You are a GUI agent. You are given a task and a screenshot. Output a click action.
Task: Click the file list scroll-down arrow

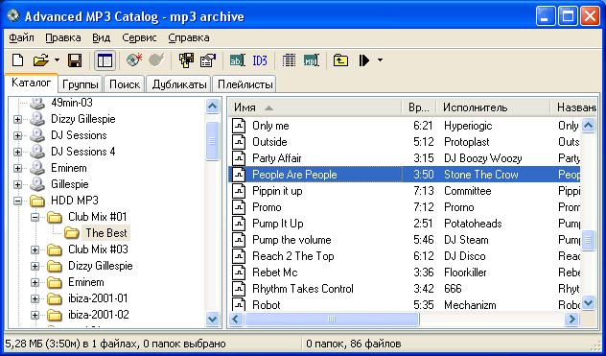tap(588, 302)
